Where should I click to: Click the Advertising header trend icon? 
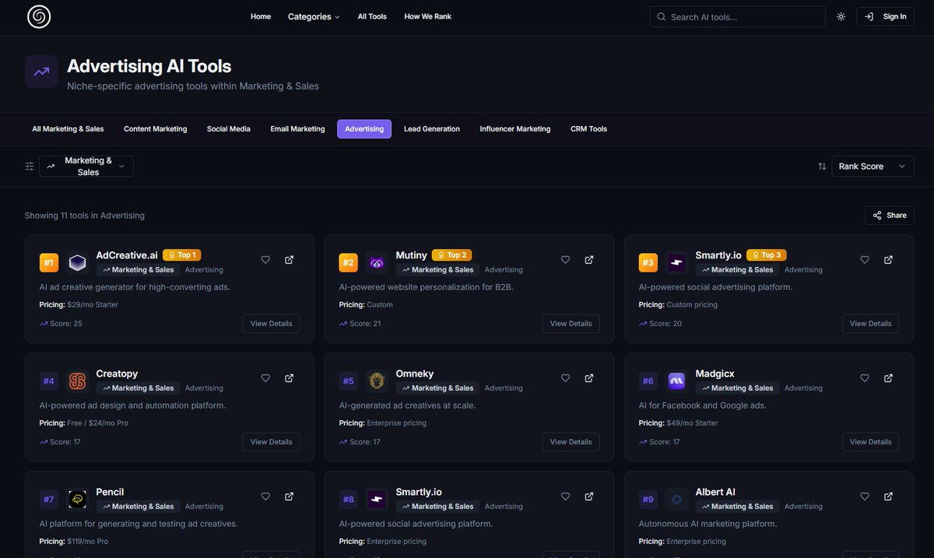tap(41, 72)
